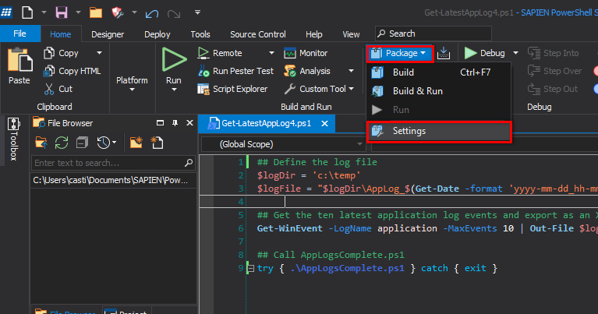Open Script Explorer
Screen dimensions: 598x314
click(x=232, y=89)
